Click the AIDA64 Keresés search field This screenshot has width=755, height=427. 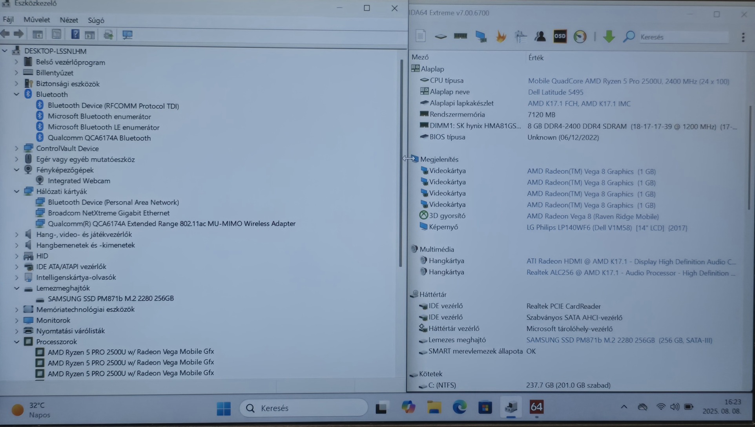[x=683, y=37]
